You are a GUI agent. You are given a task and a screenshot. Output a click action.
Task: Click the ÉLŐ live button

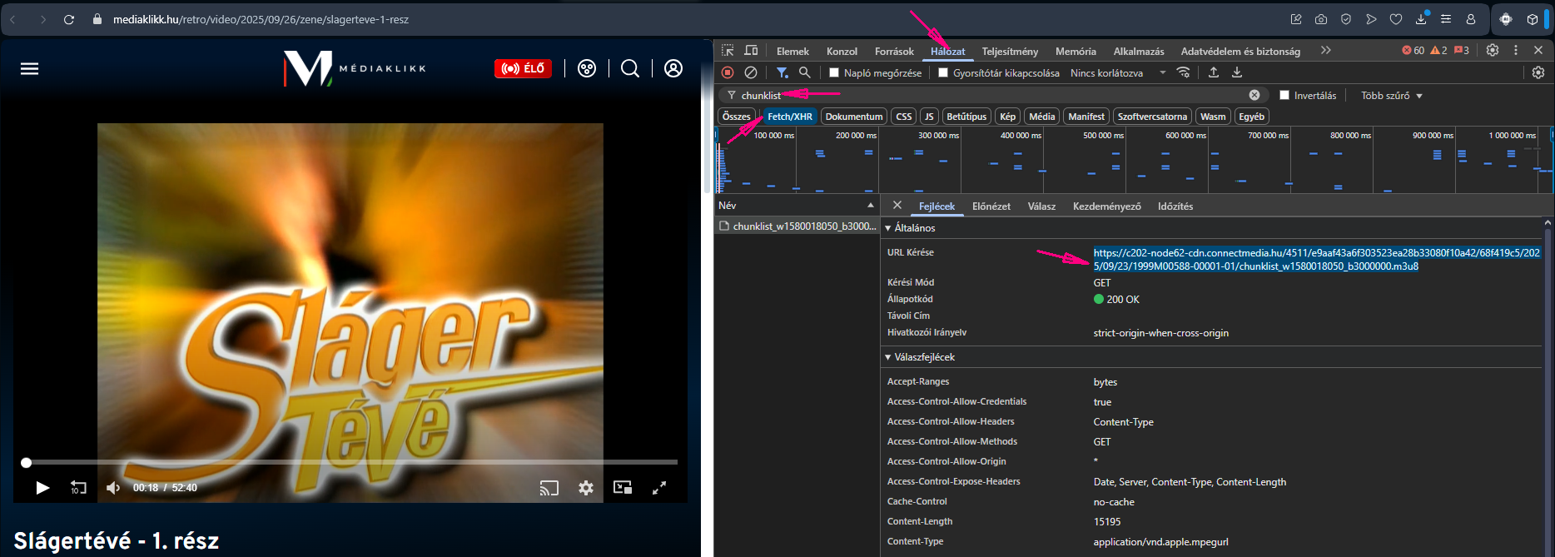[523, 68]
